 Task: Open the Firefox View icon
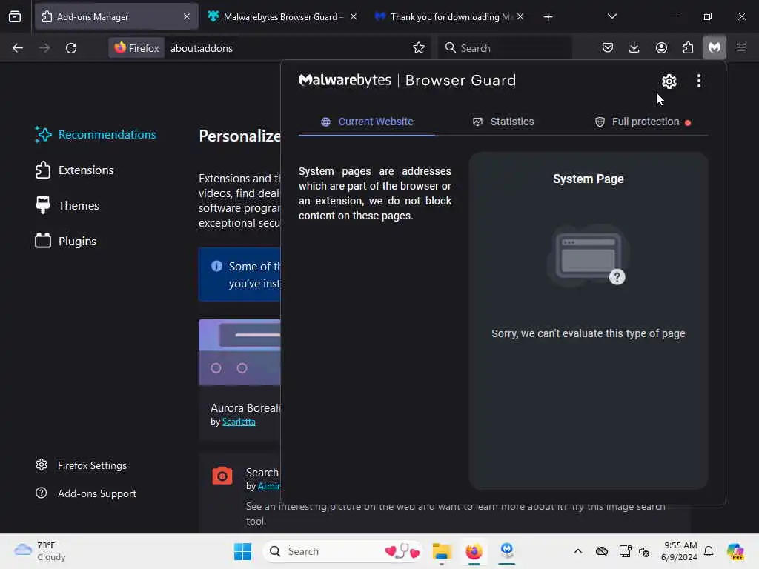tap(15, 16)
